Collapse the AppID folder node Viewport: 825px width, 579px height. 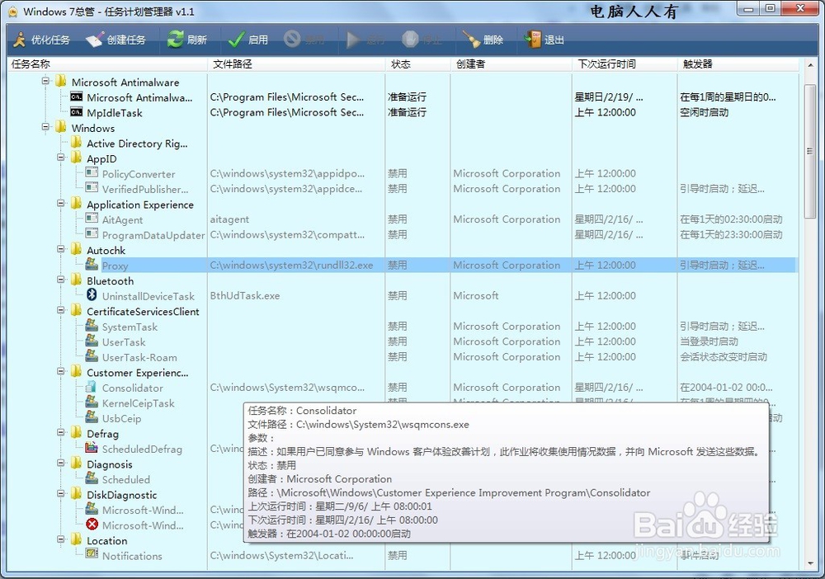coord(61,158)
